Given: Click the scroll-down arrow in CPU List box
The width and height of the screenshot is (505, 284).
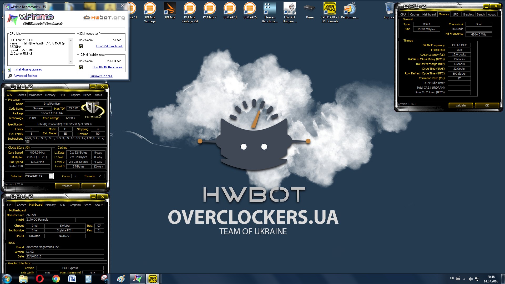Looking at the screenshot, I should coord(71,62).
